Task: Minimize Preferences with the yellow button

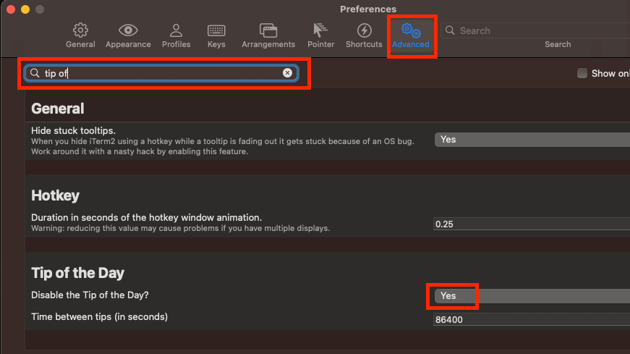Action: 25,9
